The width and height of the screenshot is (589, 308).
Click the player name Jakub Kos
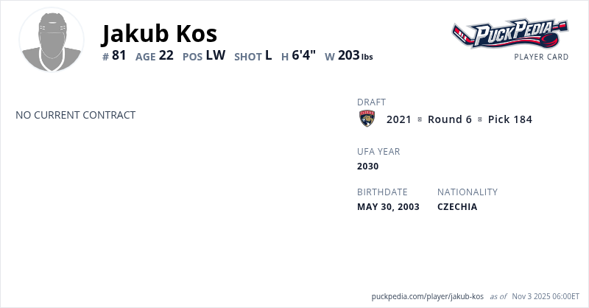coord(159,33)
